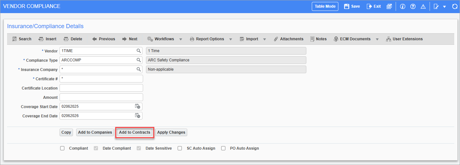Click the Compliance Type lookup magnifier
This screenshot has width=460, height=165.
(139, 60)
